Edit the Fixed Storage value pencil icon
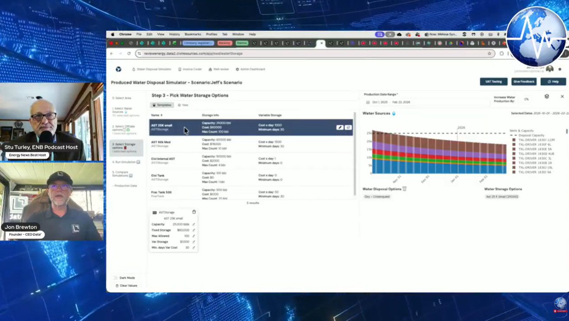 pyautogui.click(x=193, y=230)
